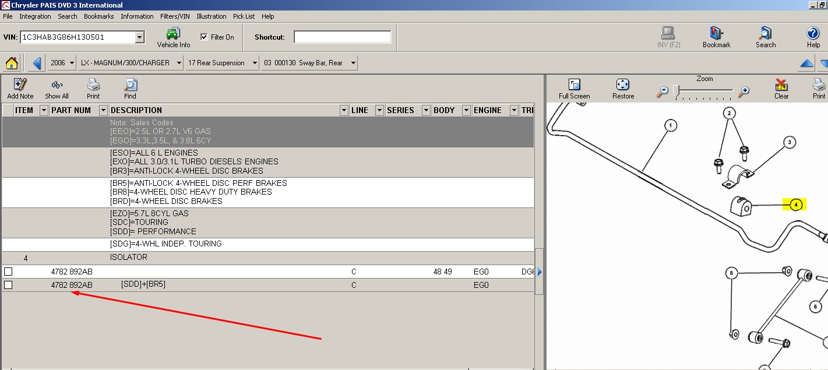Zoom in with the plus magnifier icon
Screen dimensions: 828x370
pos(744,91)
